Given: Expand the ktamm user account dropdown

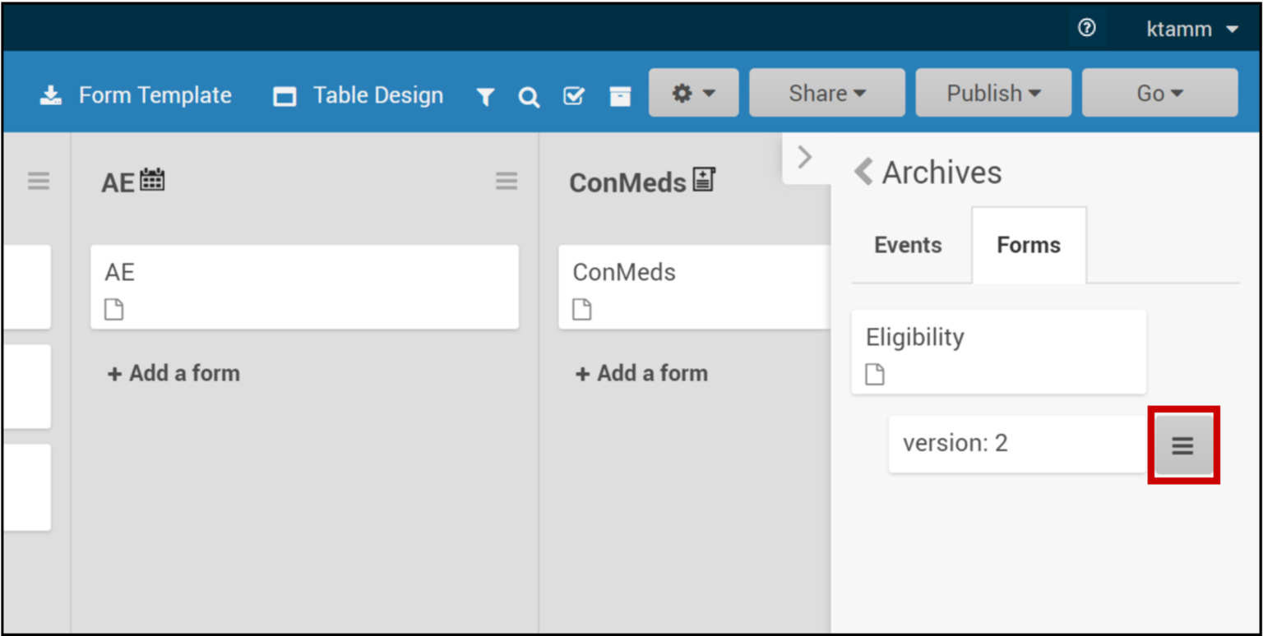Looking at the screenshot, I should 1191,29.
